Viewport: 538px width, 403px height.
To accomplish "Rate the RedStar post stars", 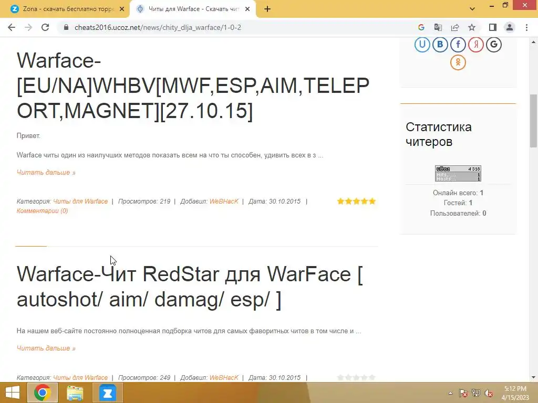I will coord(356,377).
